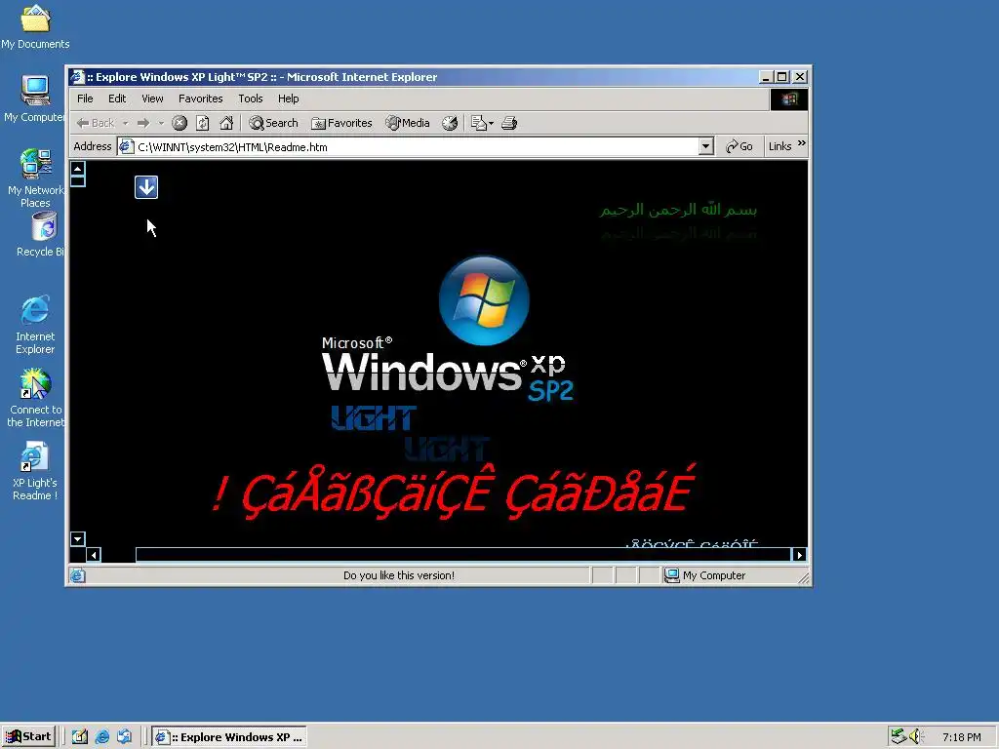Screen dimensions: 999x749
Task: Click the Go button
Action: [739, 146]
